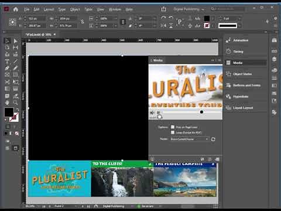
Task: Click the Share document icon
Action: [x=163, y=9]
